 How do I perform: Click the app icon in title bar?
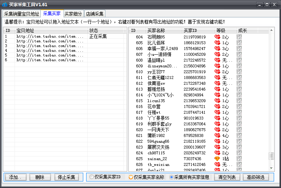[x=5, y=5]
